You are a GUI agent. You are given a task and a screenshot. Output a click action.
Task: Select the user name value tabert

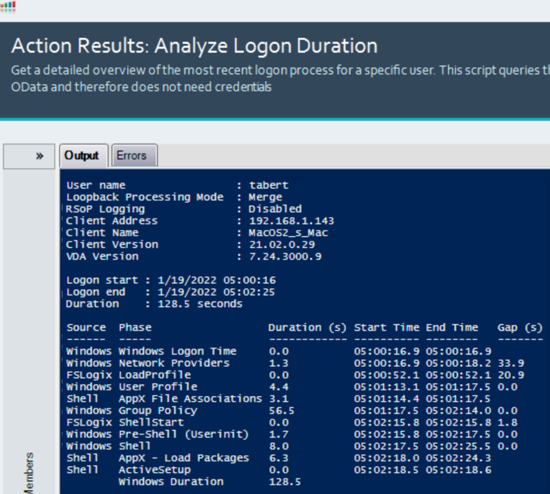[x=269, y=185]
